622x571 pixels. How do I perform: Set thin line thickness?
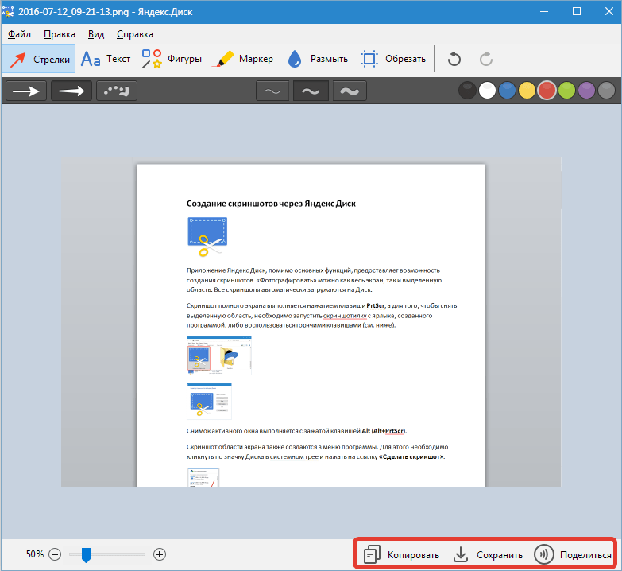pos(272,91)
